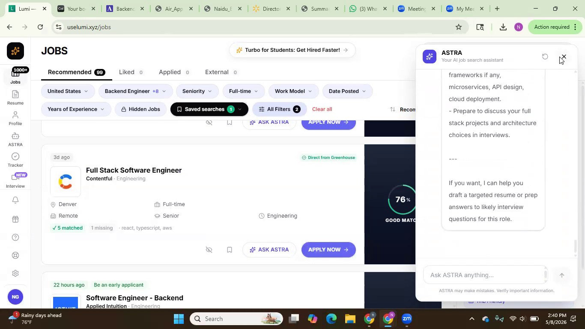Open Tracker in sidebar
Viewport: 585px width, 329px height.
click(15, 160)
